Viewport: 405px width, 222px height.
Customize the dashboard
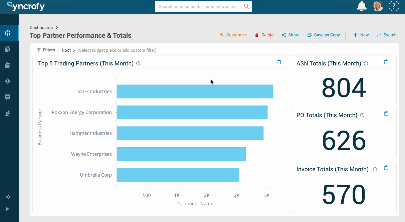(x=233, y=35)
